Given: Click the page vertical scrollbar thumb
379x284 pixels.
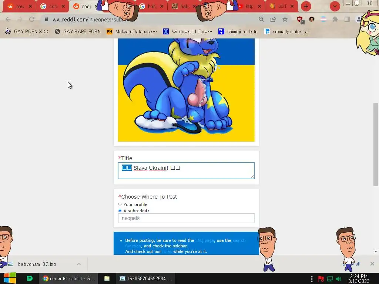Looking at the screenshot, I should coord(376,144).
